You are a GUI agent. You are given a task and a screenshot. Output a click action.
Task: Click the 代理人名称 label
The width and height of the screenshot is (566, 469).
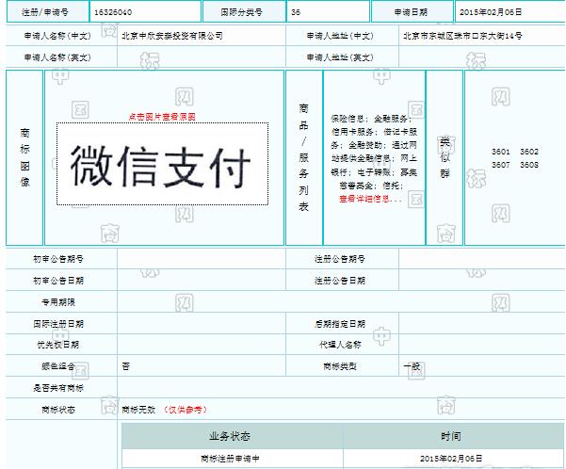(x=340, y=345)
